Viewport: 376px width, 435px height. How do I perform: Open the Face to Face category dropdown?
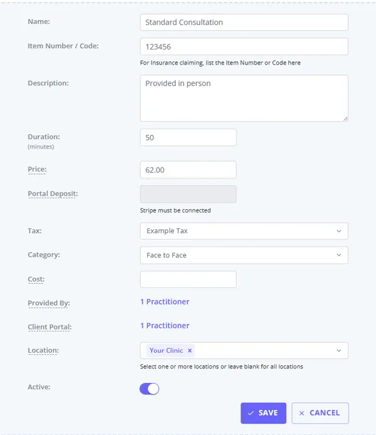pos(244,255)
